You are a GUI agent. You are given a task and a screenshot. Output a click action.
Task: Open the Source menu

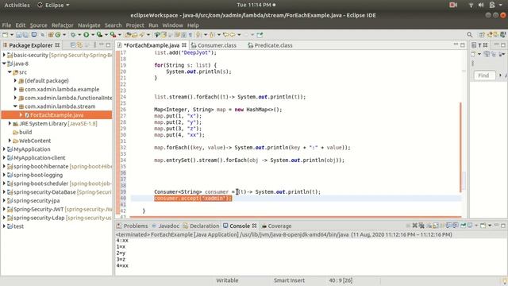39,25
